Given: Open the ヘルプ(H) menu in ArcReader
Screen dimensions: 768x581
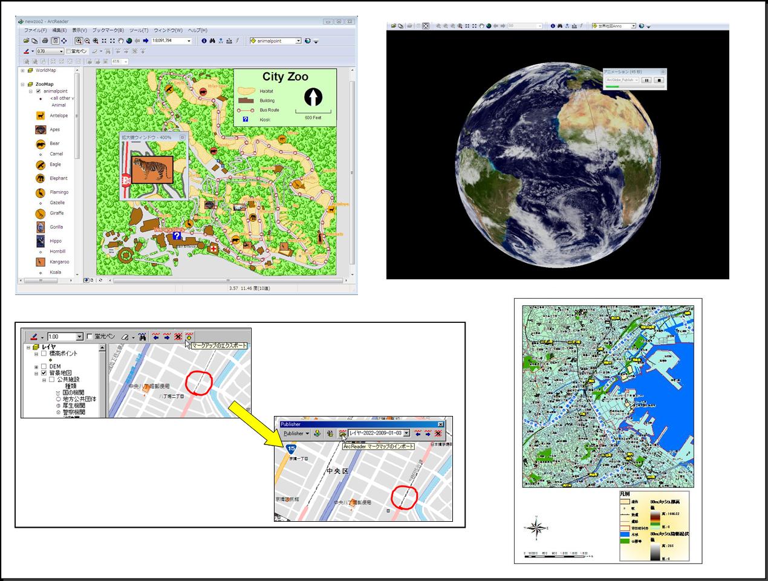Looking at the screenshot, I should click(x=197, y=30).
